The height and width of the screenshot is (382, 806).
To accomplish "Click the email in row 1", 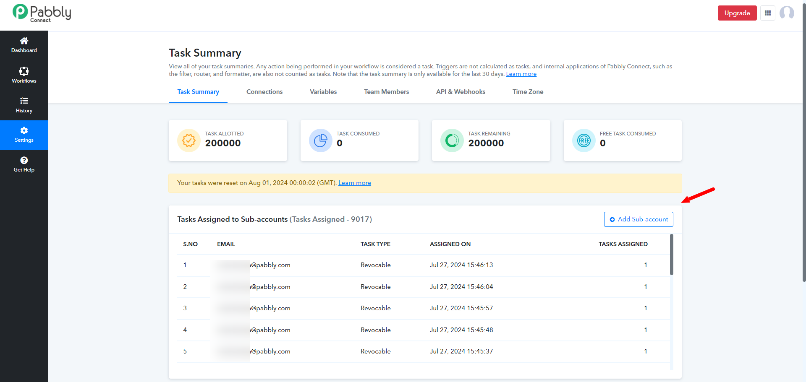I will pos(254,265).
